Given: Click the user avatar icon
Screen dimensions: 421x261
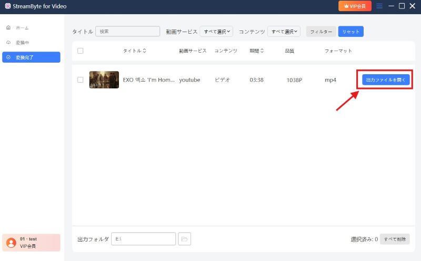Looking at the screenshot, I should 11,243.
